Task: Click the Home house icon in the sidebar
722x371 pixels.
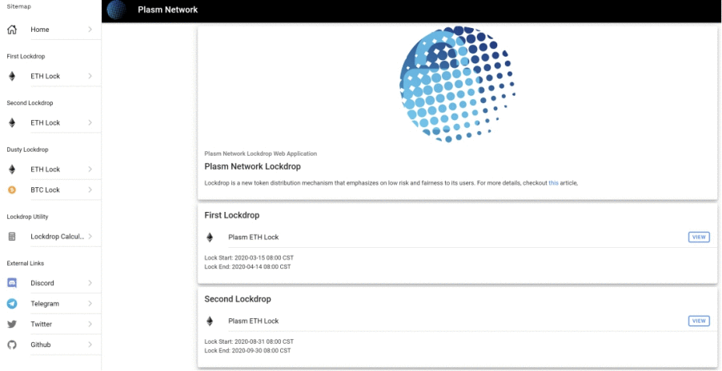Action: tap(12, 30)
